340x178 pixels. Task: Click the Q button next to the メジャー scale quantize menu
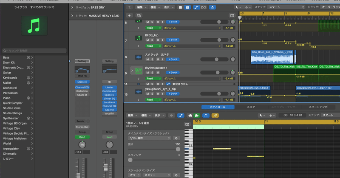pyautogui.click(x=176, y=175)
